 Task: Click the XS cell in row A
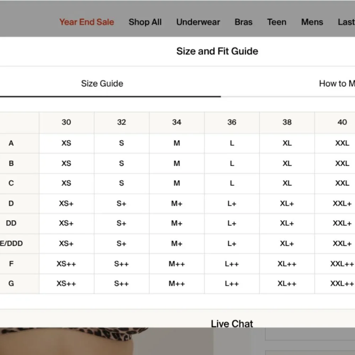66,143
